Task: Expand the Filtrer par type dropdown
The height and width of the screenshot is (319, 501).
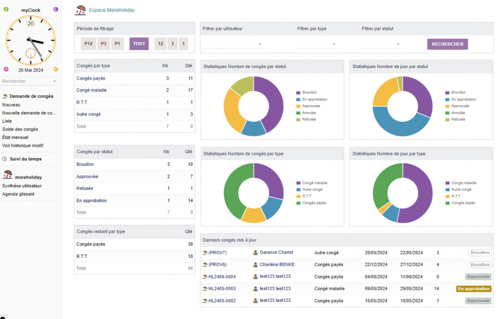Action: [x=317, y=45]
